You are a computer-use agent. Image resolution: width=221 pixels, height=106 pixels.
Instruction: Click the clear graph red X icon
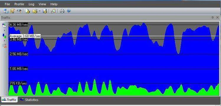pos(5,46)
